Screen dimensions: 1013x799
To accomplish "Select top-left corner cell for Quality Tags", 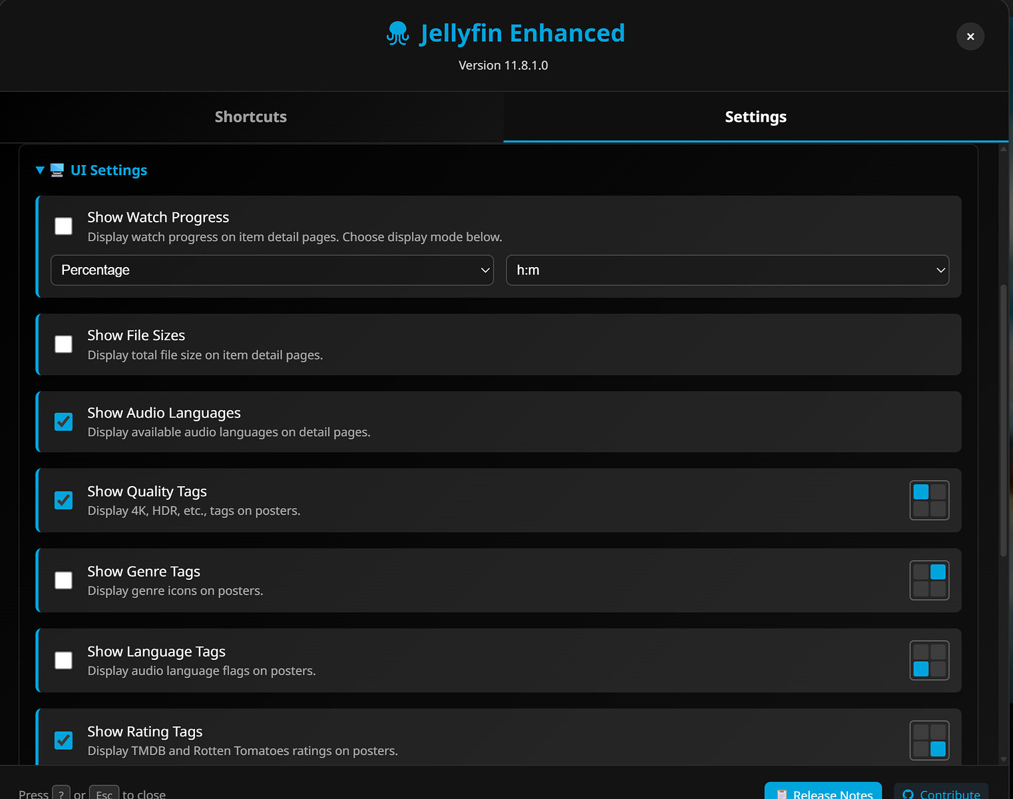I will tap(921, 492).
